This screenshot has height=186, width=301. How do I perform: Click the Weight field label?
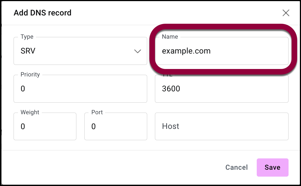coord(30,112)
